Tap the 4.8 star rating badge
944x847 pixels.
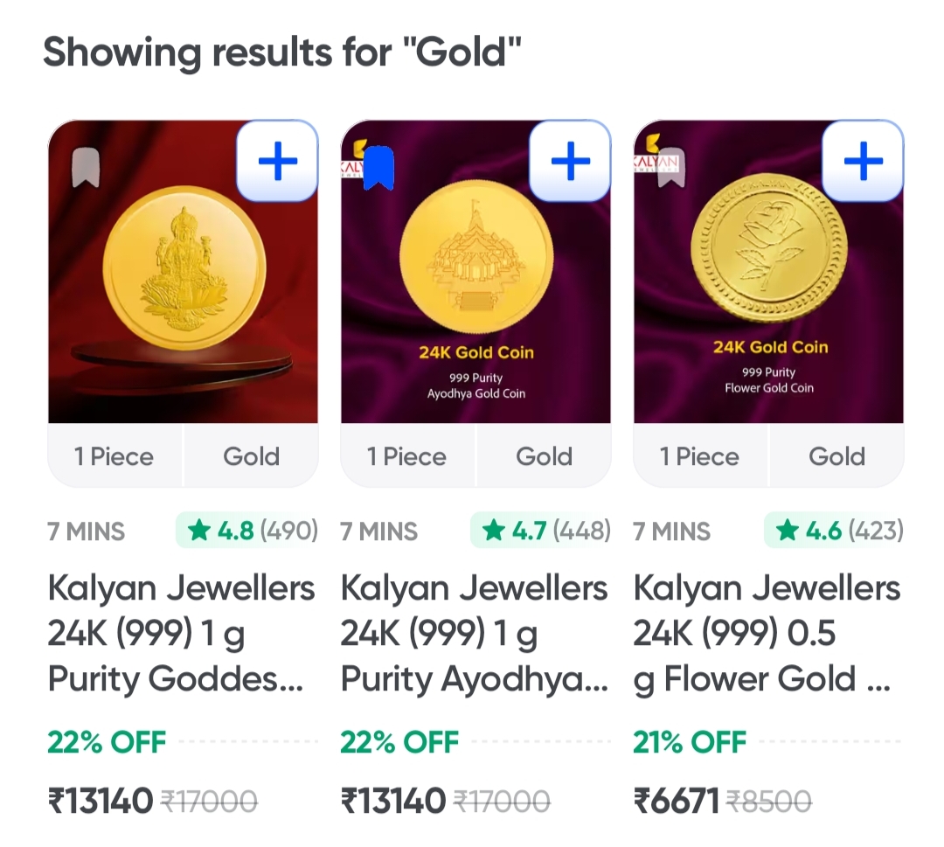[247, 531]
